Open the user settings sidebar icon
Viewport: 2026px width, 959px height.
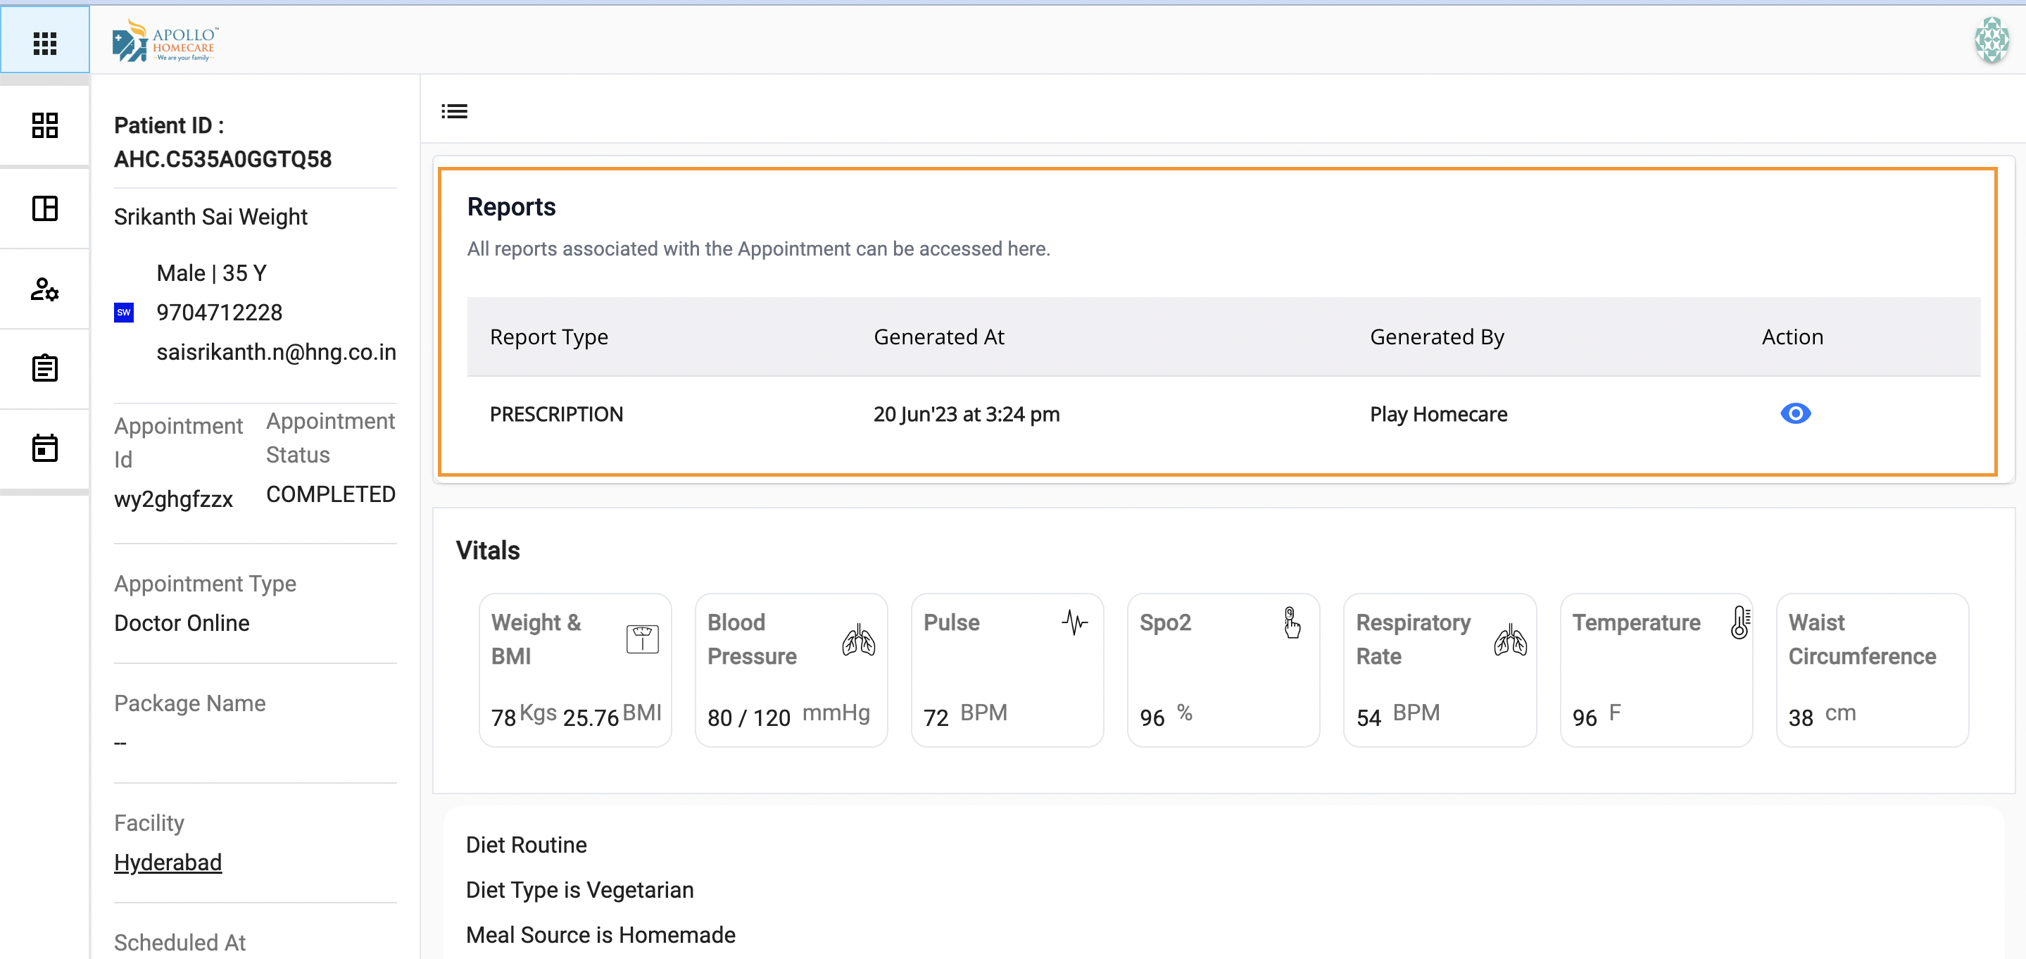[x=45, y=289]
